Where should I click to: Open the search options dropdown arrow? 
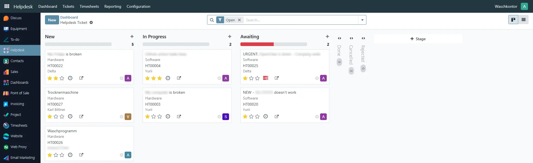tap(362, 20)
